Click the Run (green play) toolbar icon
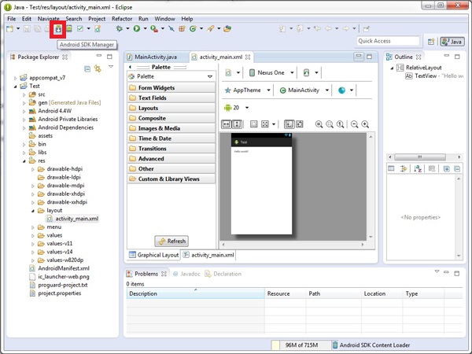The width and height of the screenshot is (472, 354). coord(136,29)
